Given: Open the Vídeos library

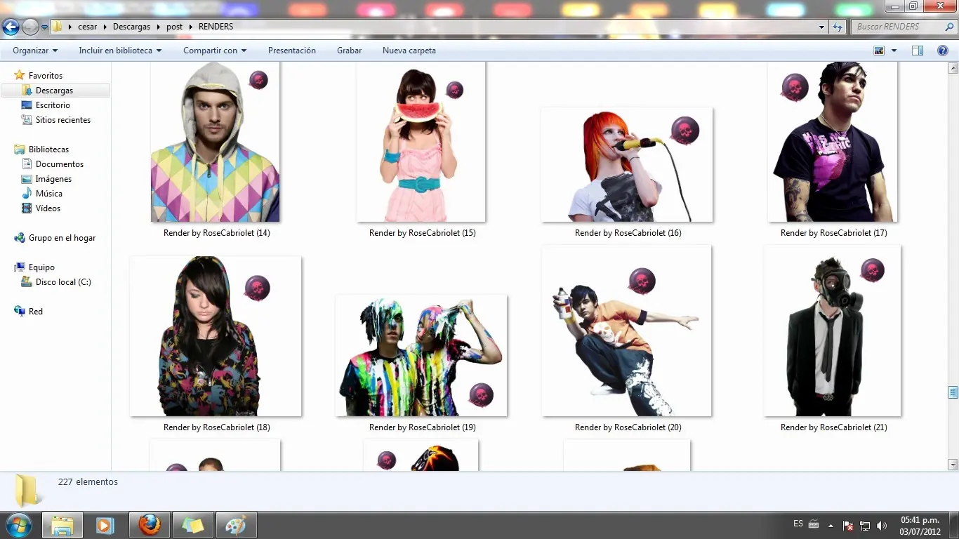Looking at the screenshot, I should [48, 208].
